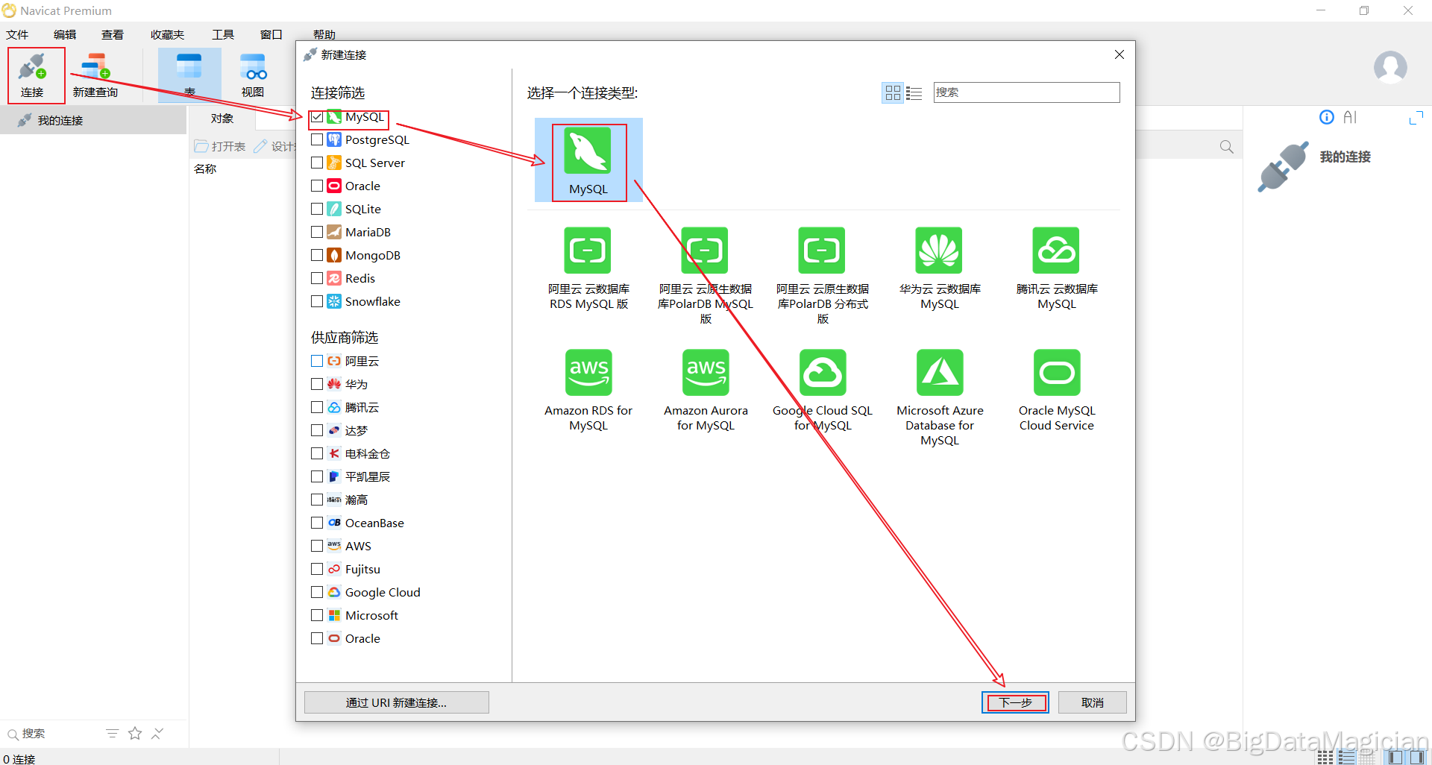Check the Fujitsu vendor filter
Image resolution: width=1432 pixels, height=765 pixels.
[318, 569]
